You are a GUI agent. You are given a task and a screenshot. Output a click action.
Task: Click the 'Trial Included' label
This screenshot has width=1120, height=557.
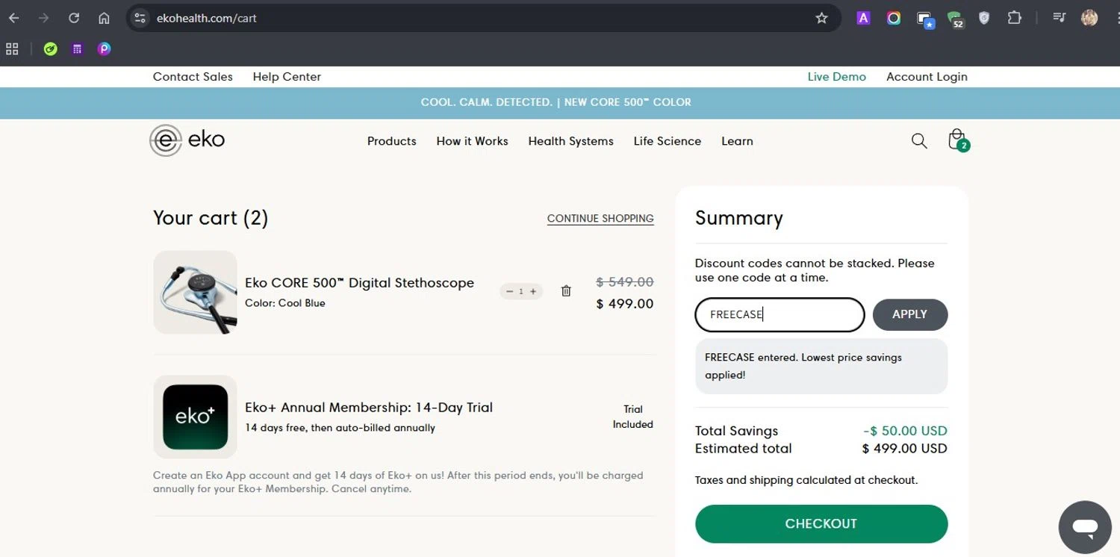(633, 417)
